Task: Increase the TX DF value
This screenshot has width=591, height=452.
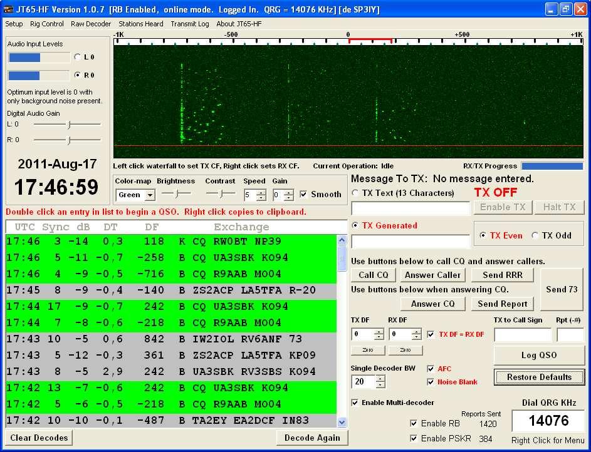Action: pyautogui.click(x=379, y=332)
